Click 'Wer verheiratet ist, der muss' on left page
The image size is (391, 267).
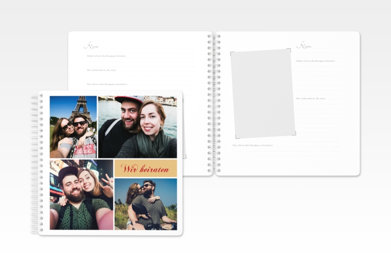click(101, 70)
